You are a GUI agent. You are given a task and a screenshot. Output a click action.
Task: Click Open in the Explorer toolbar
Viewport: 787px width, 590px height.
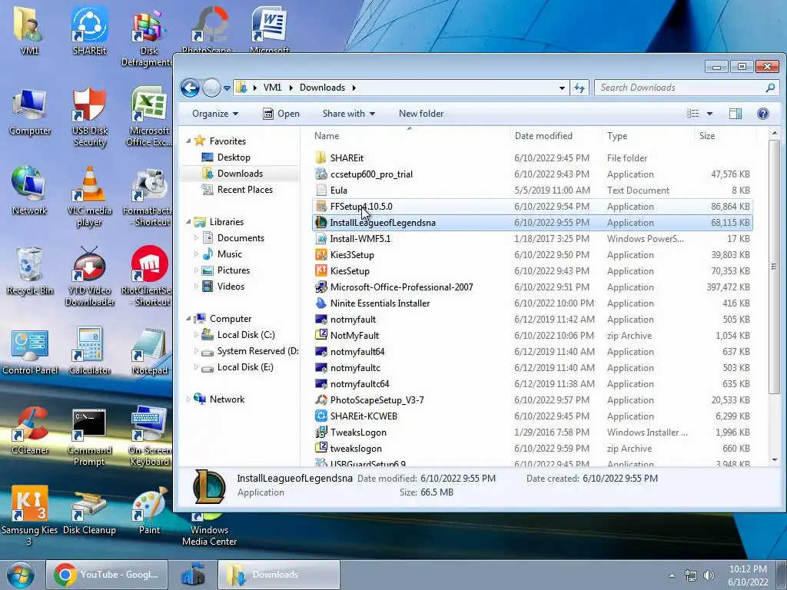(281, 114)
